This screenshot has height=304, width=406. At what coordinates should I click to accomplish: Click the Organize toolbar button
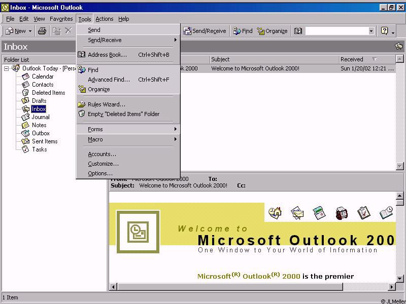coord(273,31)
